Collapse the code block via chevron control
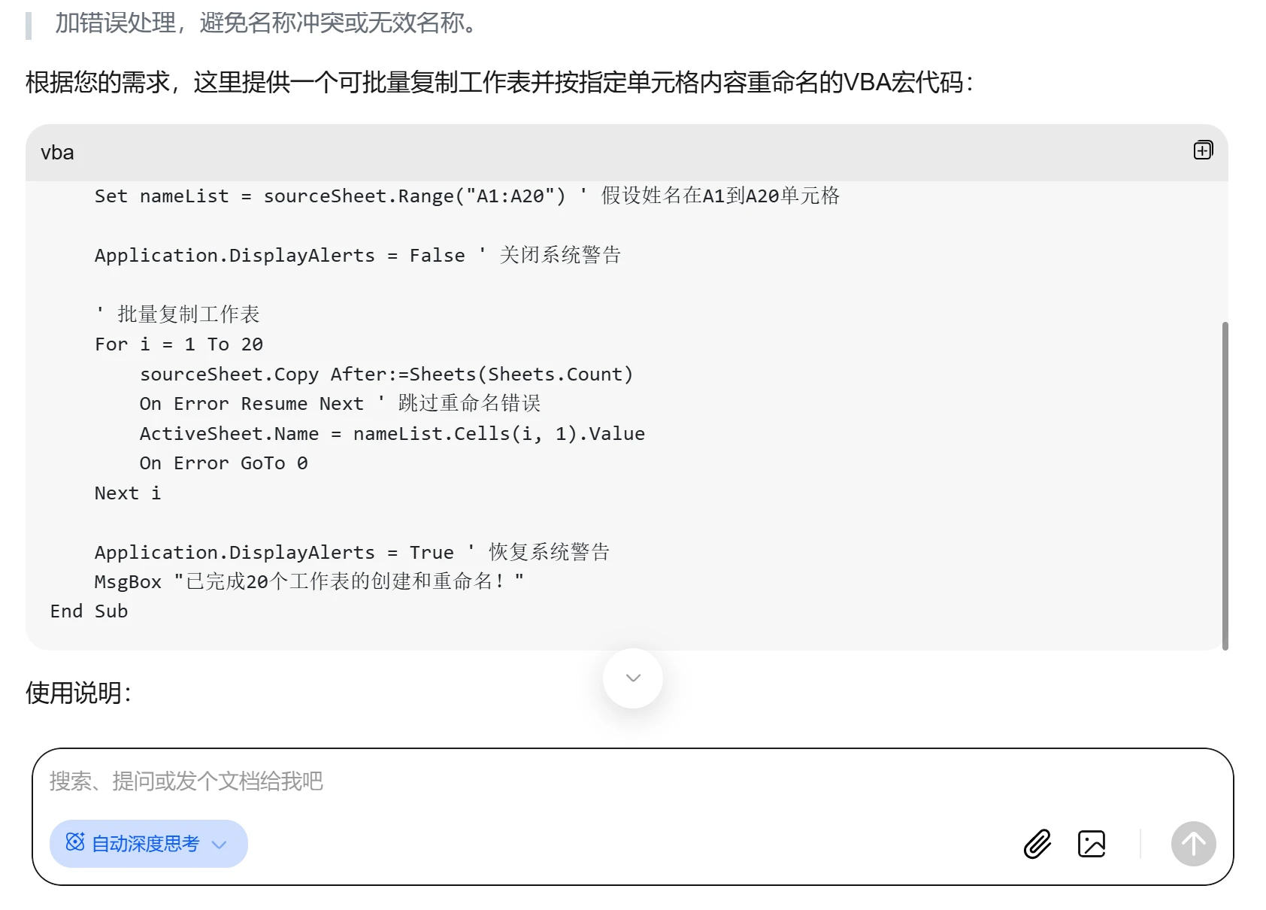 (632, 678)
